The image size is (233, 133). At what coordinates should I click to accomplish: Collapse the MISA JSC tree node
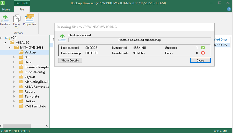click(x=5, y=43)
